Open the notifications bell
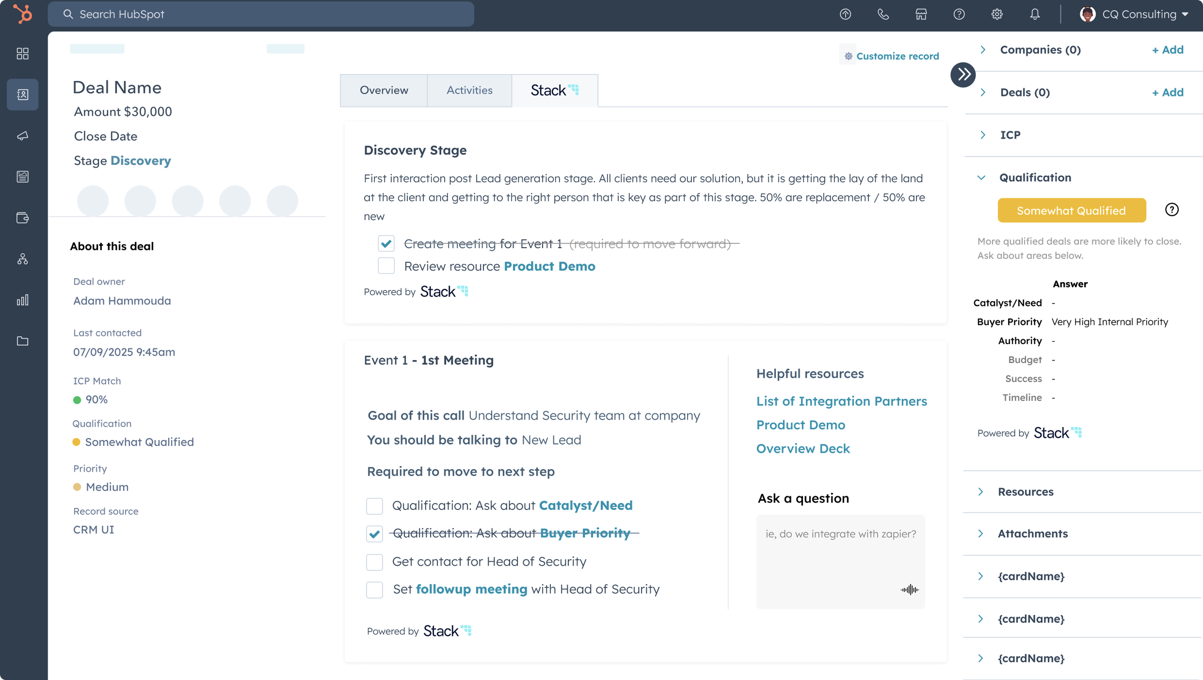This screenshot has height=680, width=1203. [x=1035, y=14]
